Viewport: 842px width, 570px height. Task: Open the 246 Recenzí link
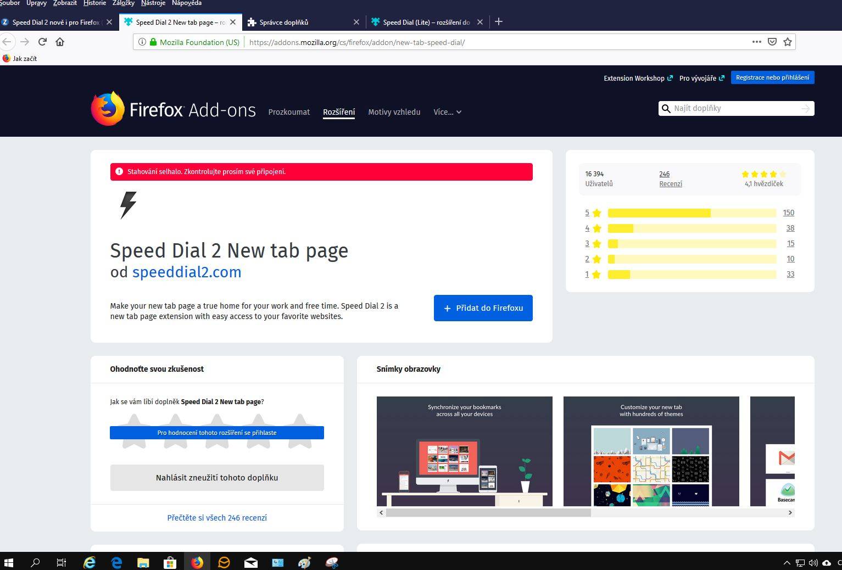click(x=671, y=178)
